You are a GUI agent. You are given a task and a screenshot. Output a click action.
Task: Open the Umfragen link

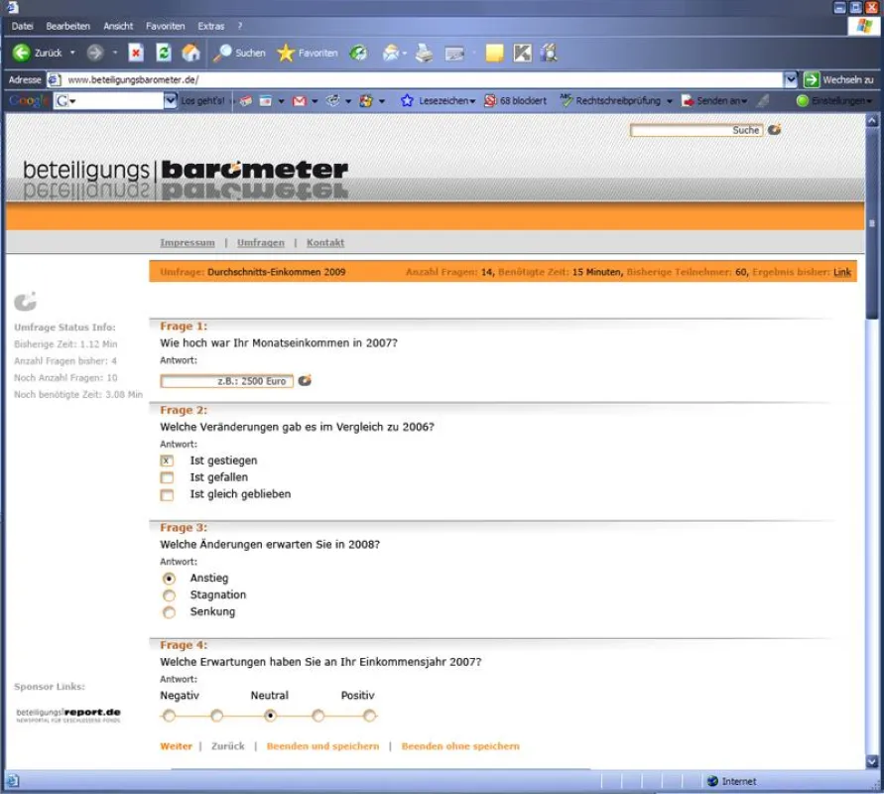pos(261,243)
